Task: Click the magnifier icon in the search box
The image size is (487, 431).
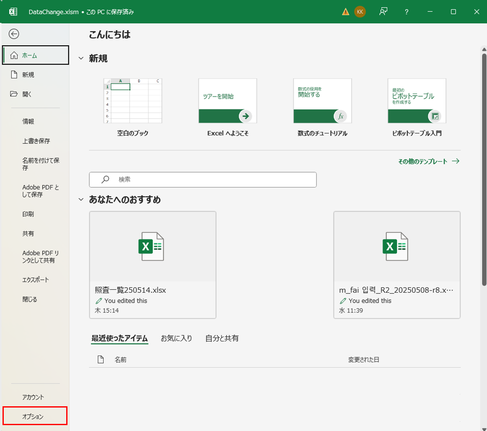Action: point(105,179)
